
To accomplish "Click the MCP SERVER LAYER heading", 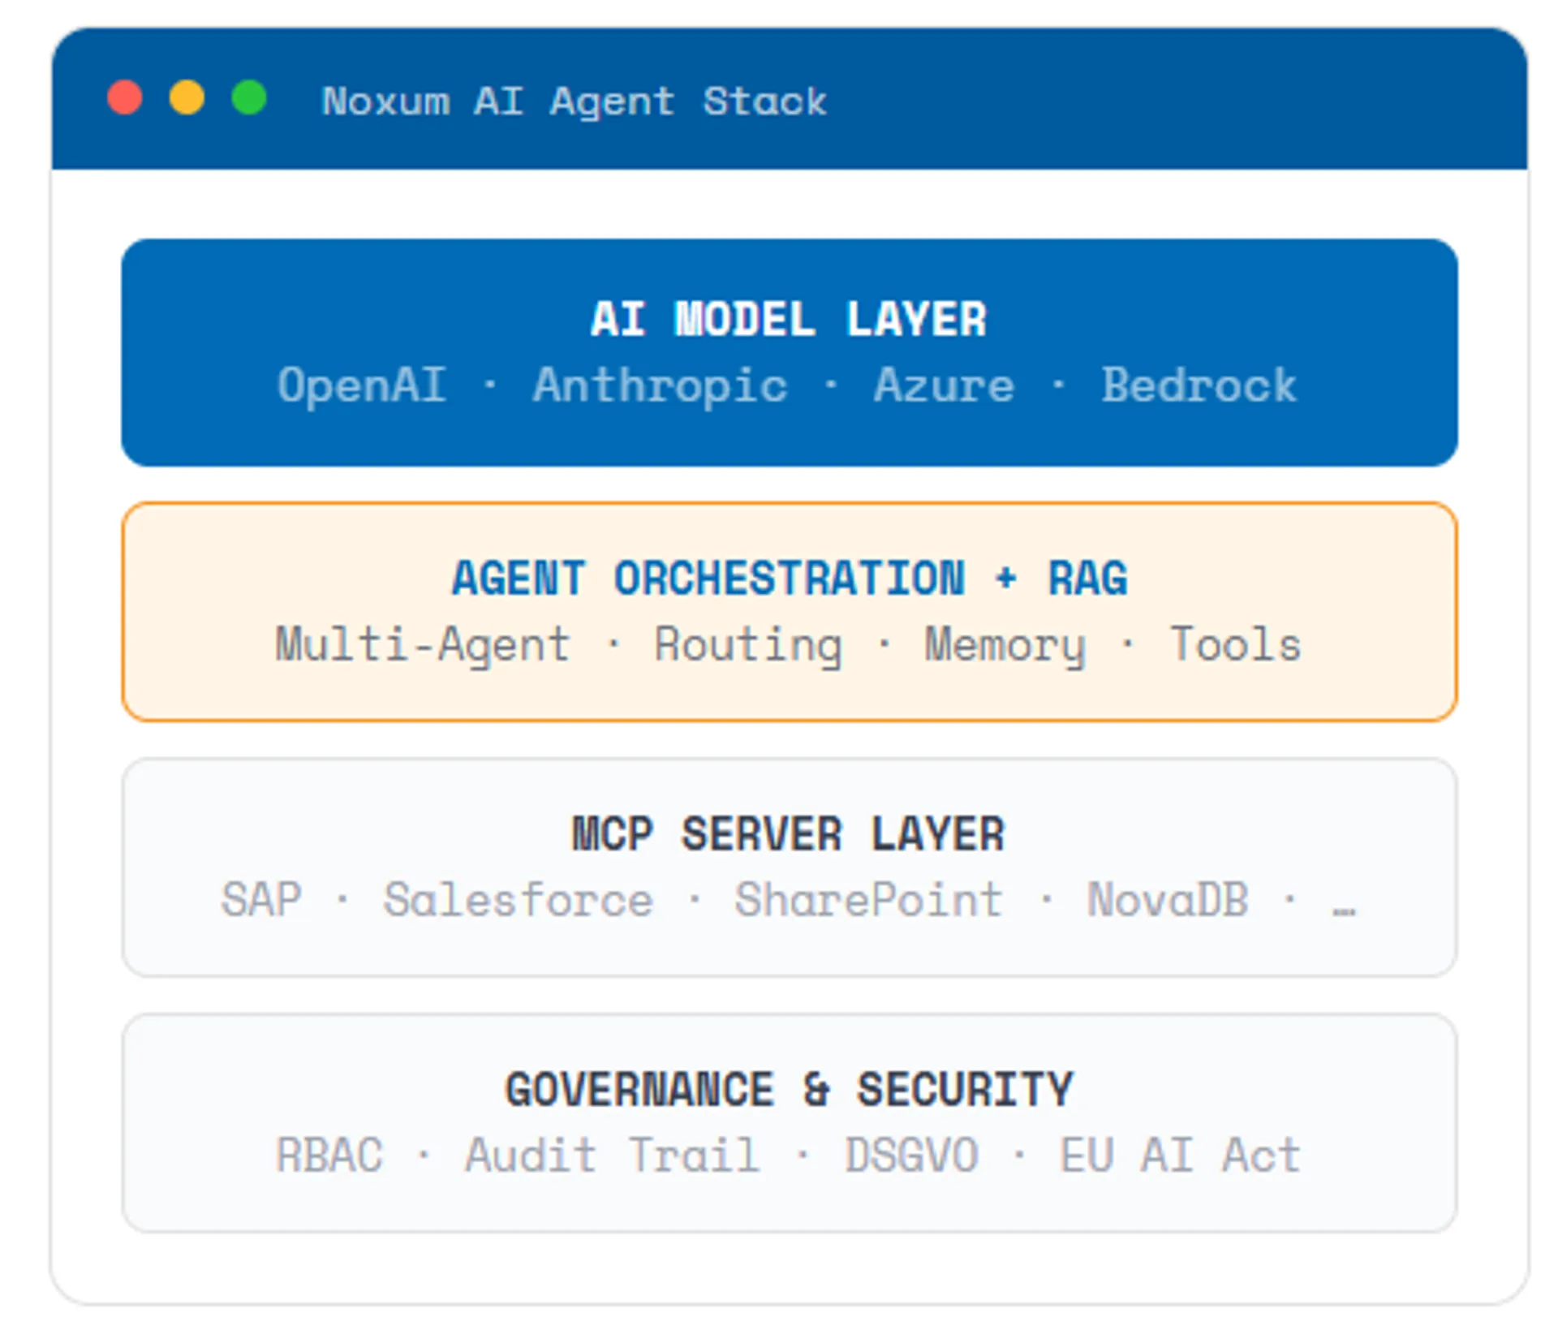I will [x=789, y=834].
